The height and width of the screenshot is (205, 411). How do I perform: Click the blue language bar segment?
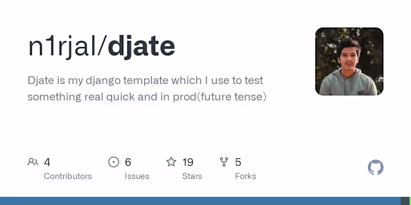point(200,201)
